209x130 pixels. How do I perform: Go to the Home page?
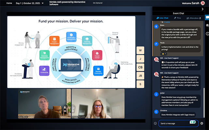[x=9, y=3]
